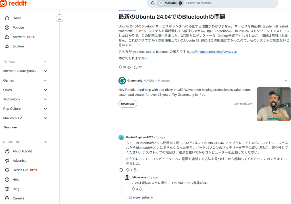Remove the r/Ubuntu search filter chip
The image size is (291, 204).
180,3
